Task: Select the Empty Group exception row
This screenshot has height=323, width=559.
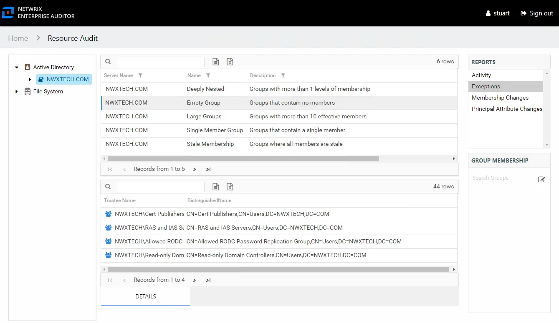Action: coord(279,103)
